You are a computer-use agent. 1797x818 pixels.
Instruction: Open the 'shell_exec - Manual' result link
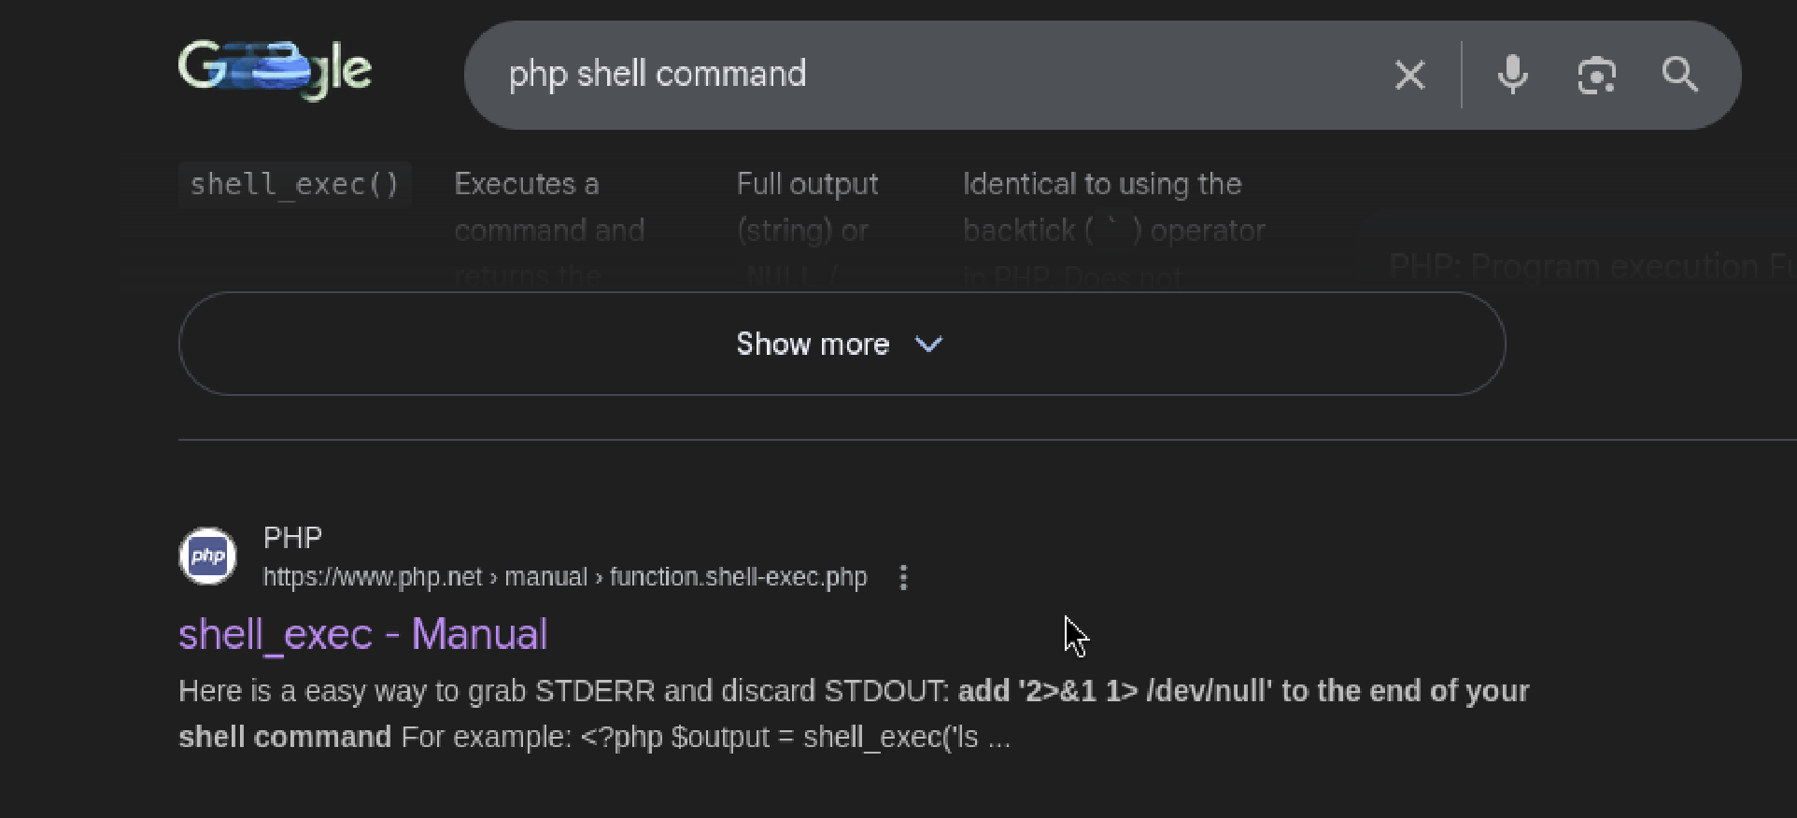pyautogui.click(x=362, y=635)
